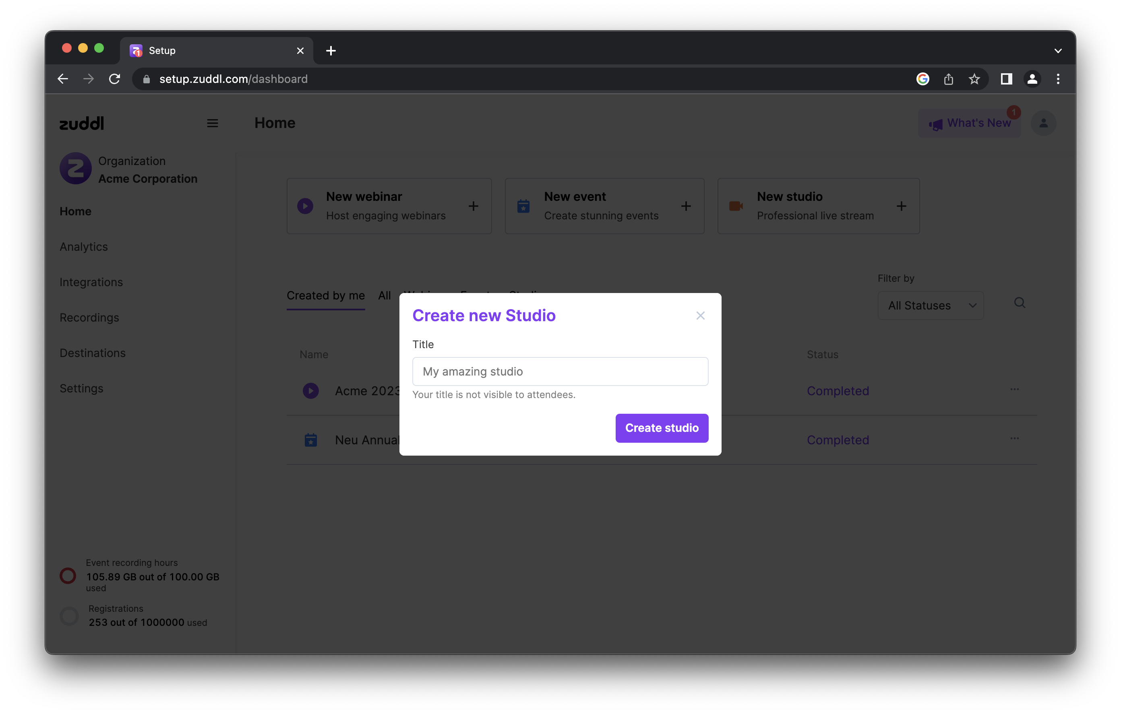Bookmark this page with star icon

(x=974, y=79)
